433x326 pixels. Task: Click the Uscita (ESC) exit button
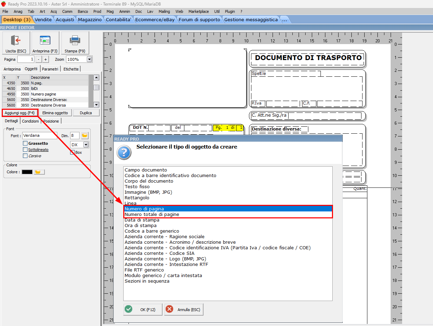click(16, 43)
